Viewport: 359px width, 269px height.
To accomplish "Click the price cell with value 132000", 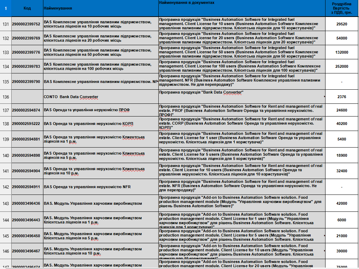I will (341, 52).
